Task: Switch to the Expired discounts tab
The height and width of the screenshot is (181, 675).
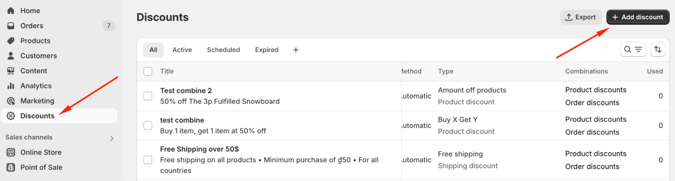Action: click(x=266, y=50)
